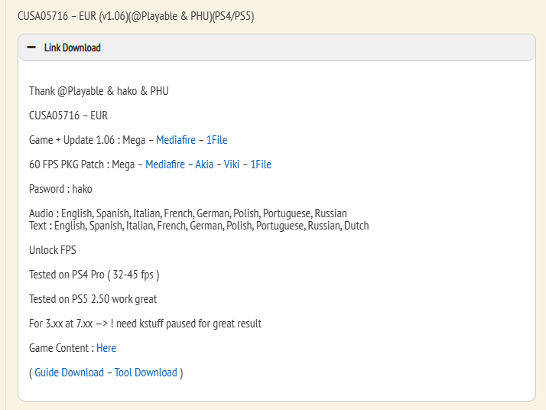The width and height of the screenshot is (546, 410).
Task: Click the Text languages line ending in Dutch
Action: [x=199, y=226]
